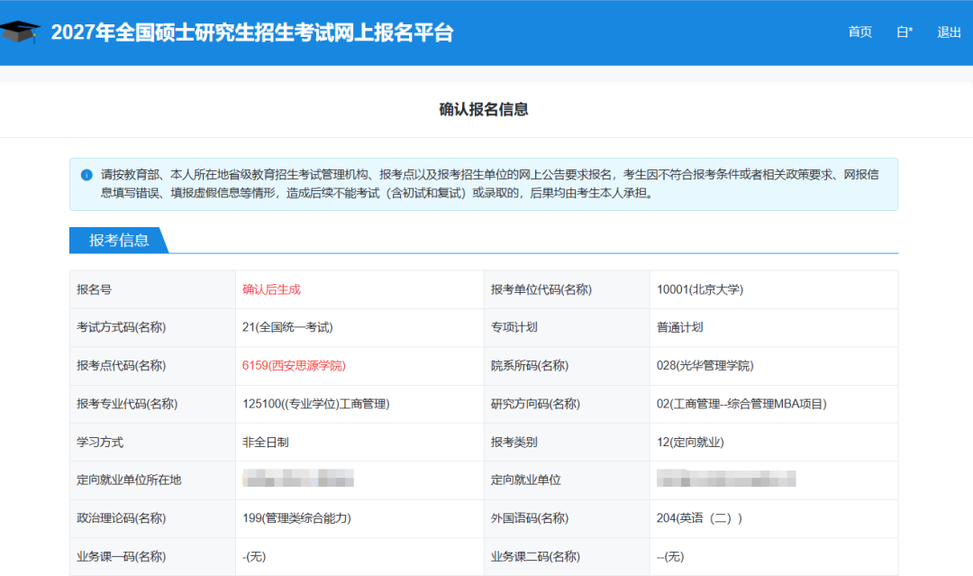Screen dimensions: 973x576
Task: Click the --(无) value for 业务课二
Action: (x=670, y=557)
